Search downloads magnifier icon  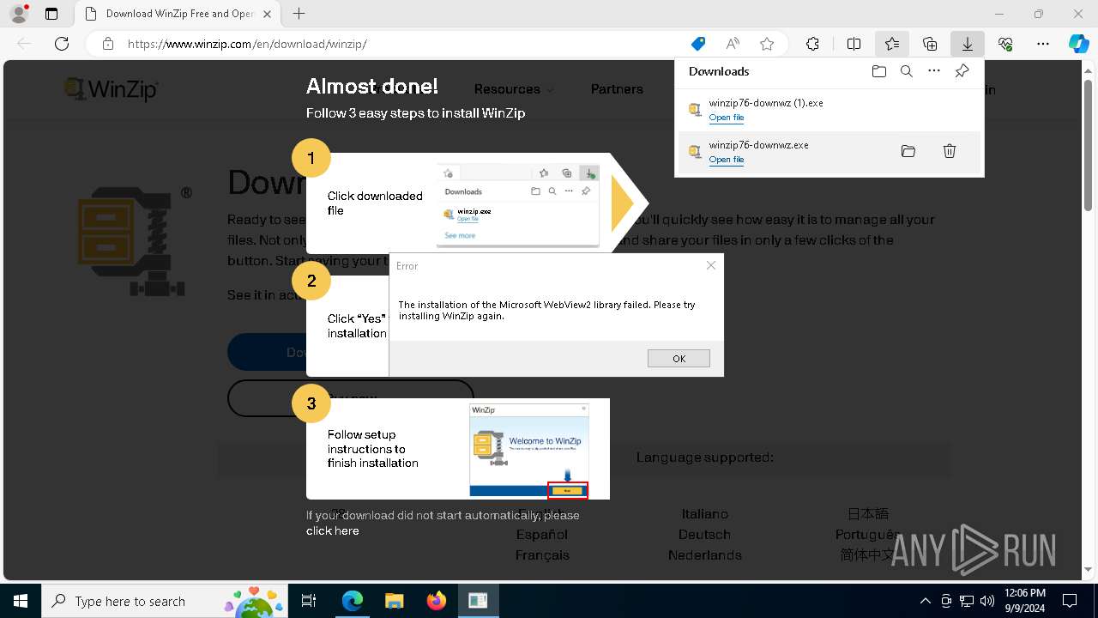tap(906, 71)
